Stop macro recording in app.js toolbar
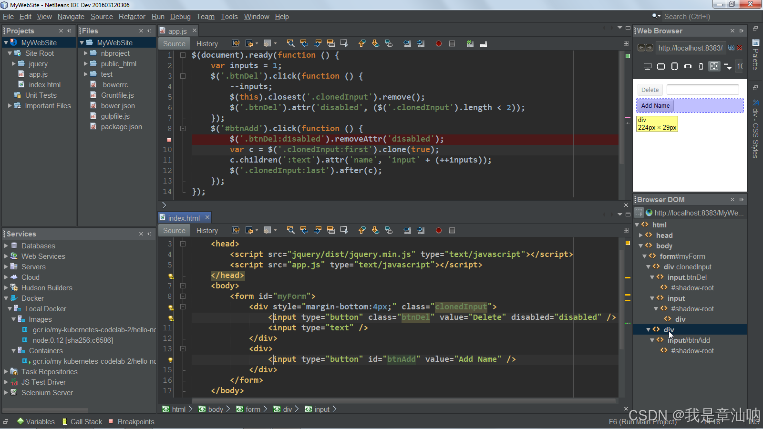Screen dimensions: 763x429 [452, 43]
